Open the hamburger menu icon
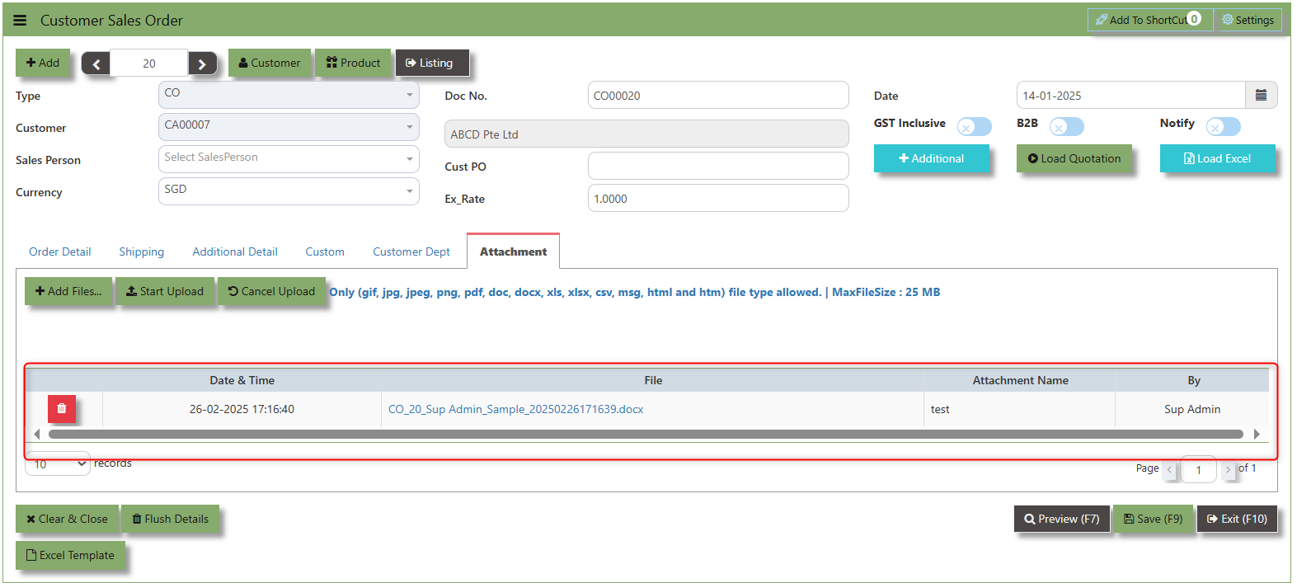The width and height of the screenshot is (1297, 583). tap(20, 21)
